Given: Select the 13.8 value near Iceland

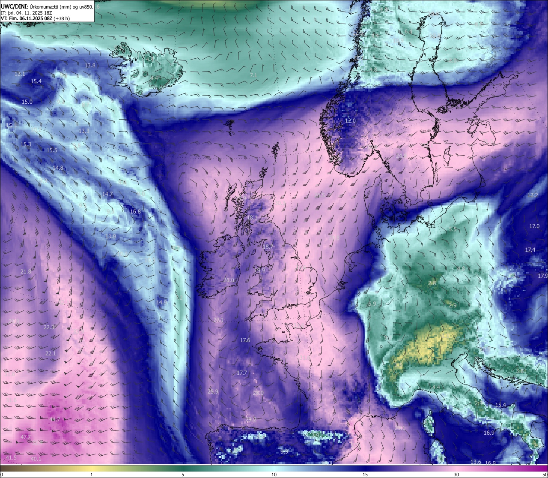Looking at the screenshot, I should 90,65.
